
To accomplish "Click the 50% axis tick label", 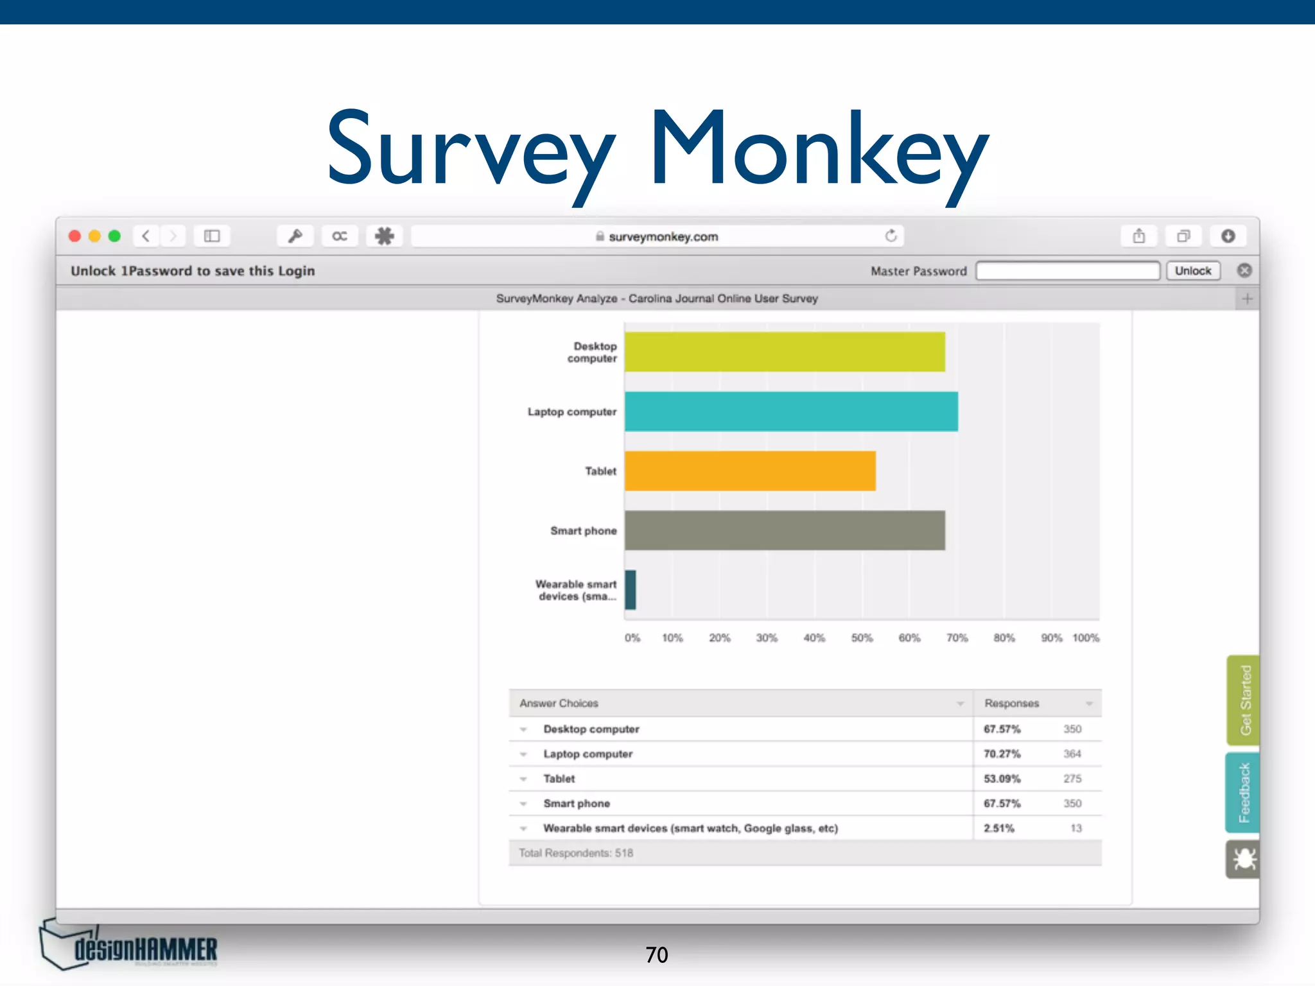I will click(x=862, y=638).
